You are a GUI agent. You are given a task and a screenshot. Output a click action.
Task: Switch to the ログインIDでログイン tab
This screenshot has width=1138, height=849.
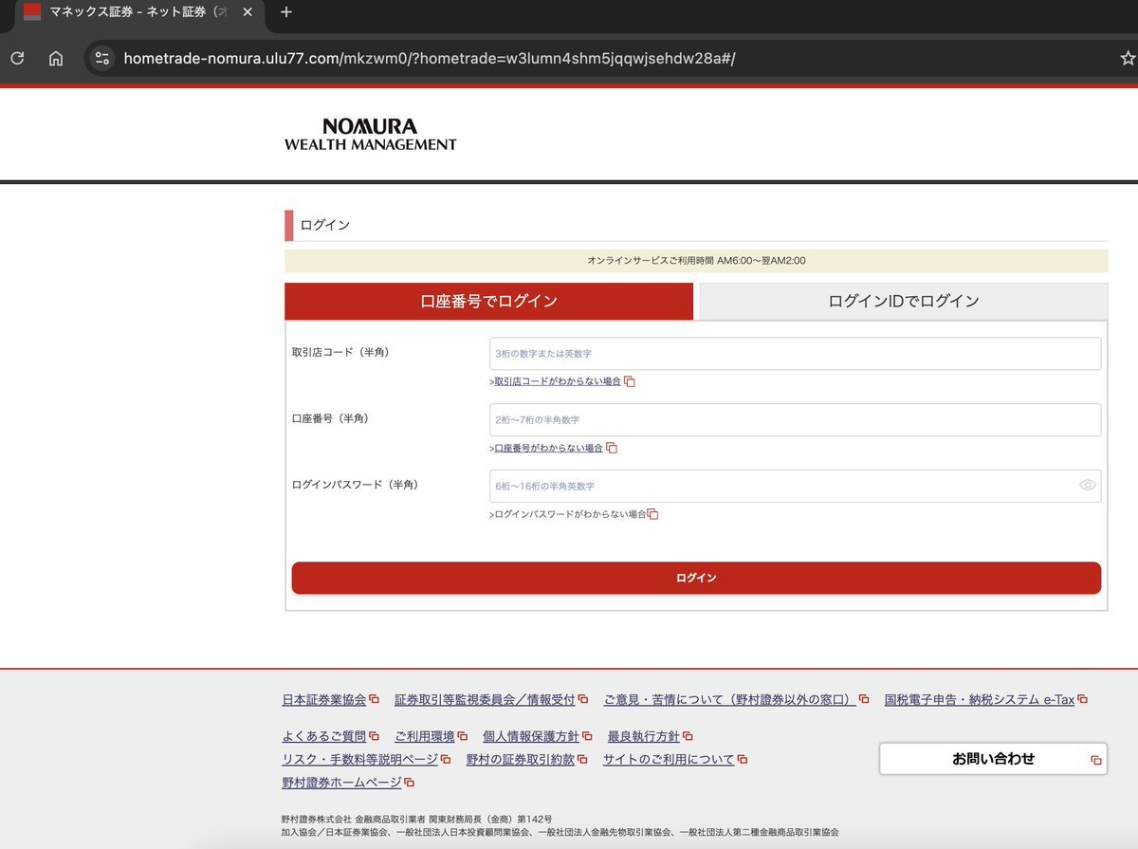(903, 302)
